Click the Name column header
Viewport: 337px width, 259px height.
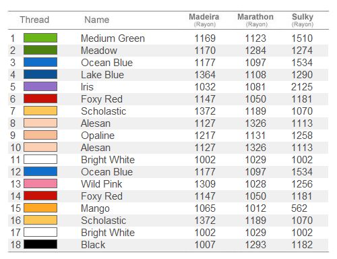coord(97,20)
